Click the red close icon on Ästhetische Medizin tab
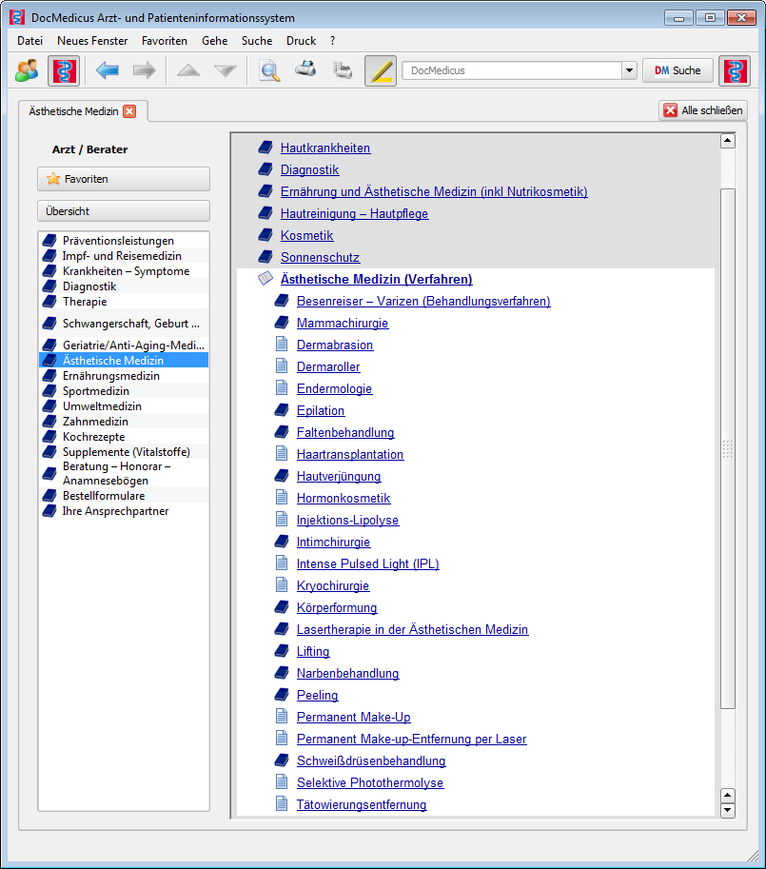This screenshot has height=869, width=766. 129,111
